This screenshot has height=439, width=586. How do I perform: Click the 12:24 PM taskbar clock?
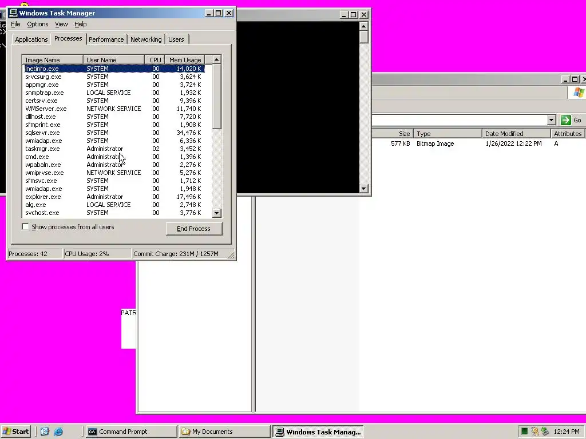(x=567, y=432)
